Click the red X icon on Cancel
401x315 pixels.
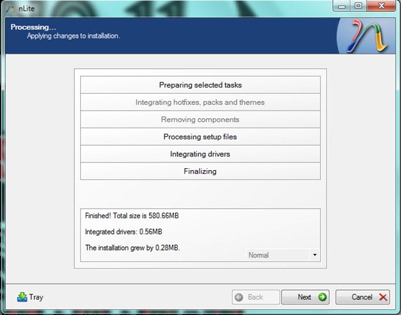(383, 297)
